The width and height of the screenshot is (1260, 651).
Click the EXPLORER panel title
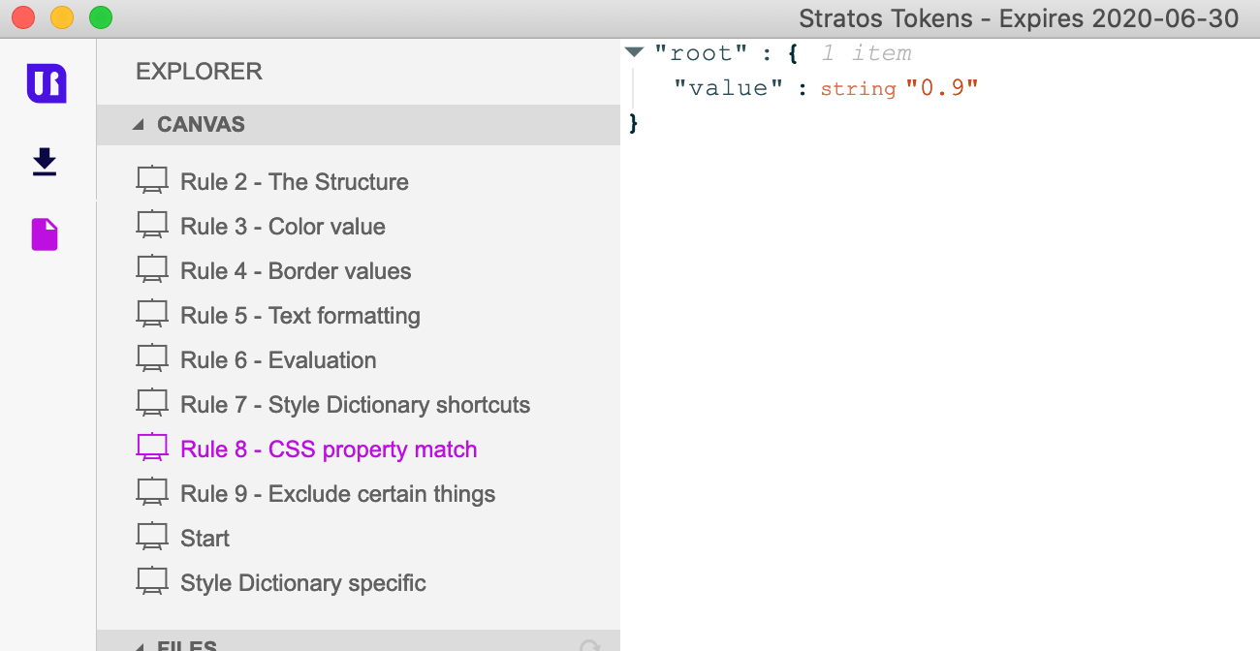(x=199, y=72)
